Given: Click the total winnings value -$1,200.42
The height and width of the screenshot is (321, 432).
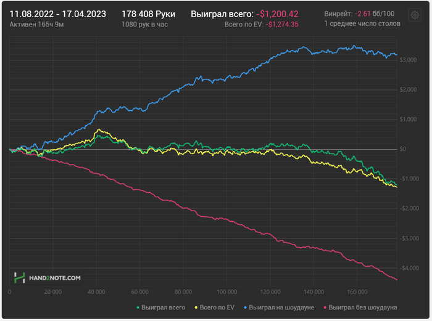Looking at the screenshot, I should tap(277, 14).
